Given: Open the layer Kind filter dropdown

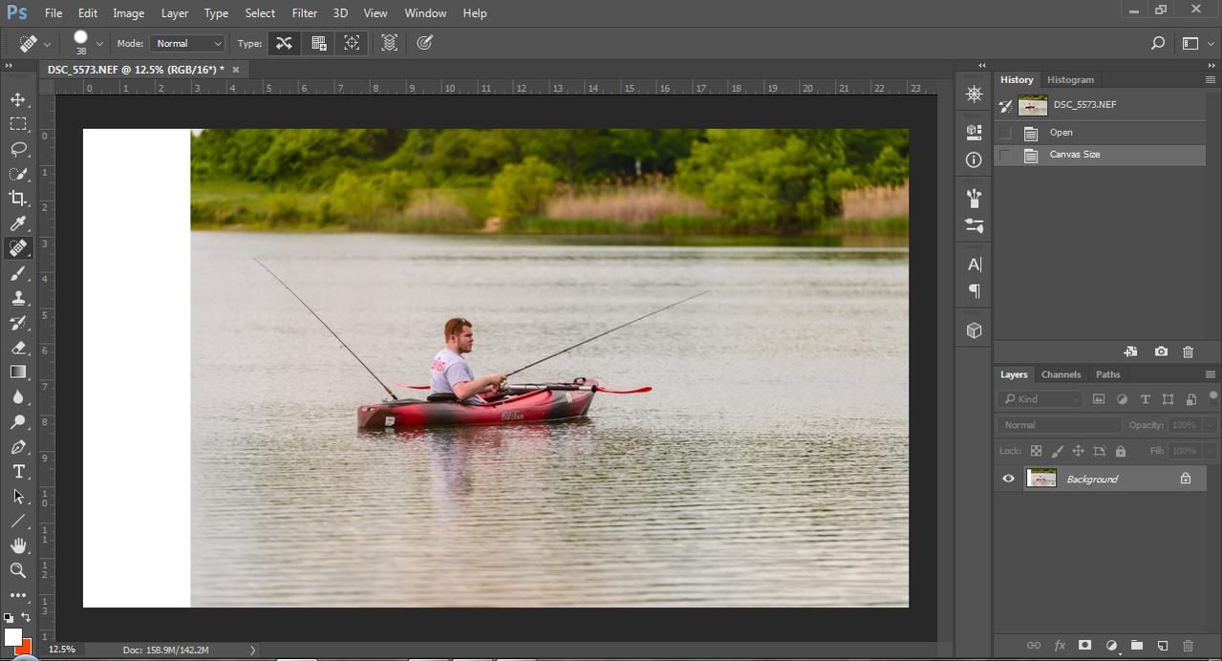Looking at the screenshot, I should [1040, 399].
